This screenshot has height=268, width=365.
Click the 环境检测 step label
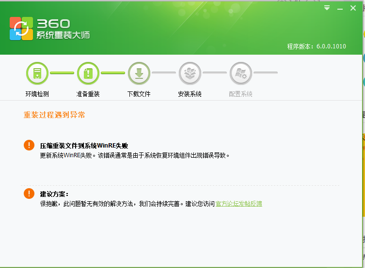[x=37, y=94]
